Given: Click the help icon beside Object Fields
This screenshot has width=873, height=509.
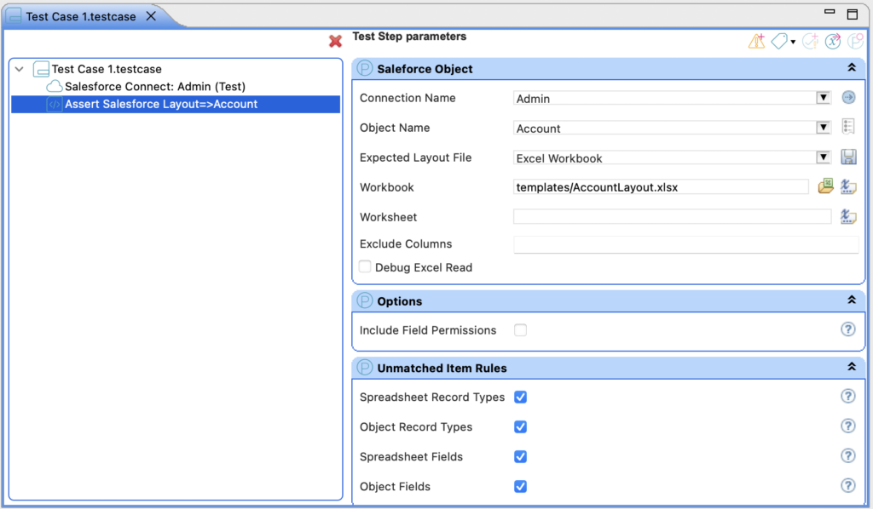Looking at the screenshot, I should [x=848, y=486].
